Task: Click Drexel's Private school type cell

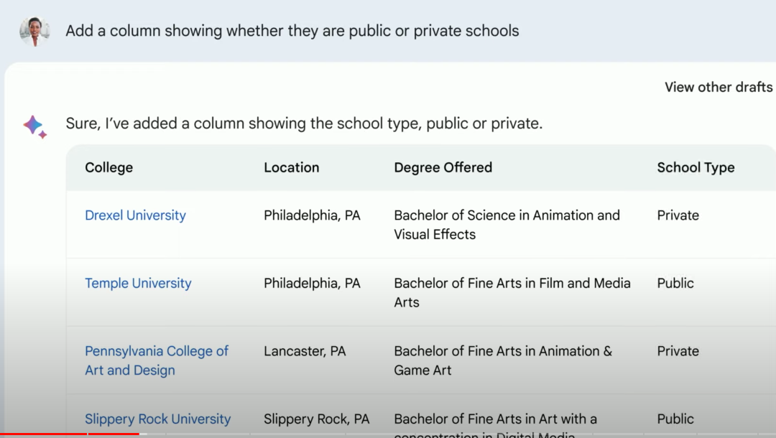Action: [678, 215]
